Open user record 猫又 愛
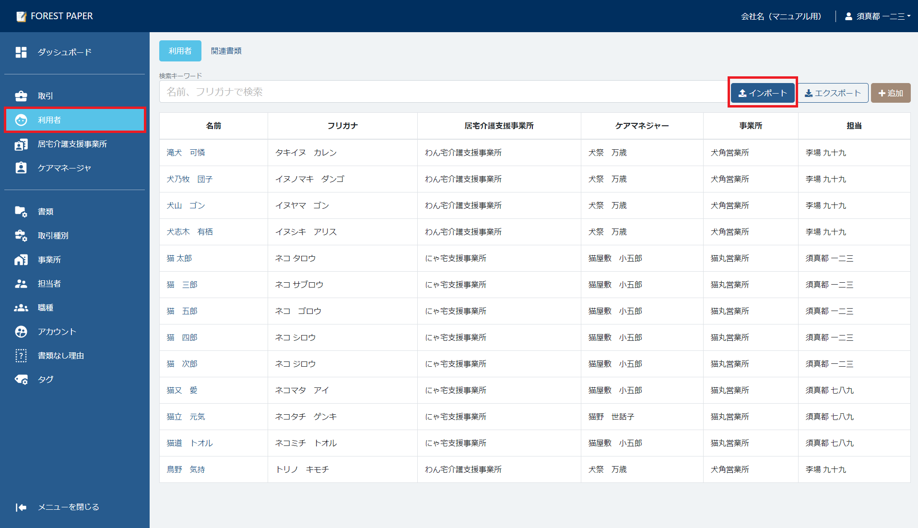This screenshot has width=918, height=528. coord(182,390)
